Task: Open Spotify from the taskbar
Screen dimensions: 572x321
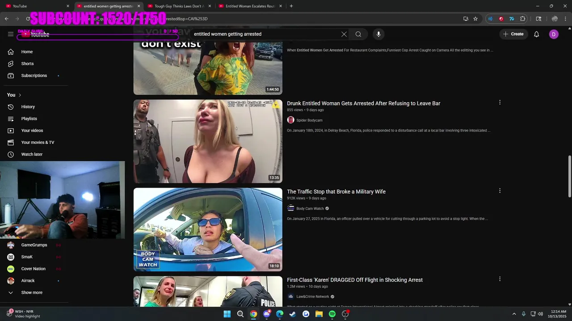Action: tap(332, 314)
